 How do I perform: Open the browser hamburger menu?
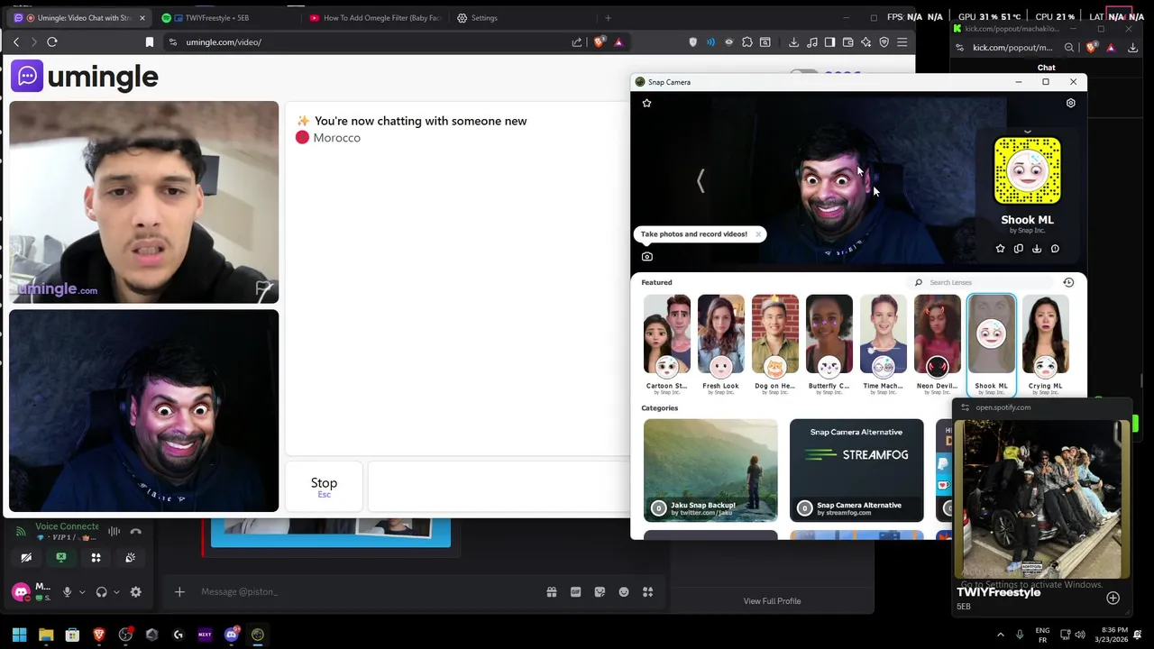[902, 42]
